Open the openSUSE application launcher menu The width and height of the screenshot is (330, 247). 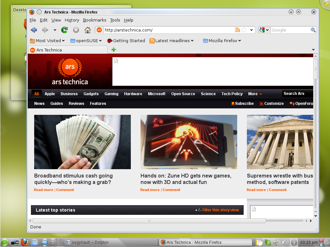point(5,242)
